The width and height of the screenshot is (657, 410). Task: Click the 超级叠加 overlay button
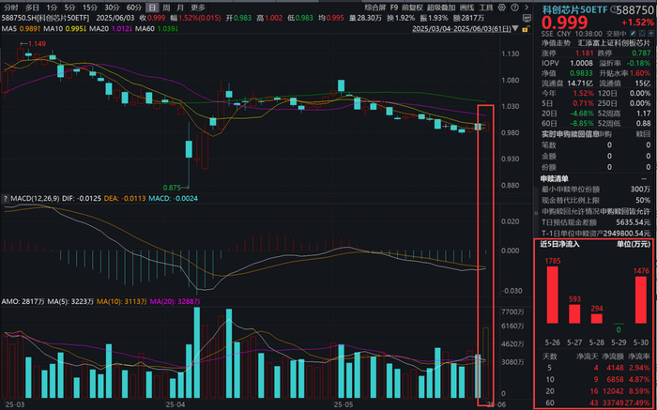[441, 8]
